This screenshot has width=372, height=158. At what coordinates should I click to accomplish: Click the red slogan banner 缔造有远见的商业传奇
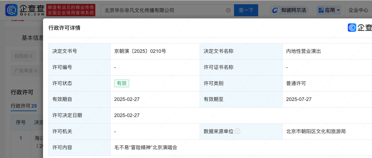pyautogui.click(x=71, y=10)
